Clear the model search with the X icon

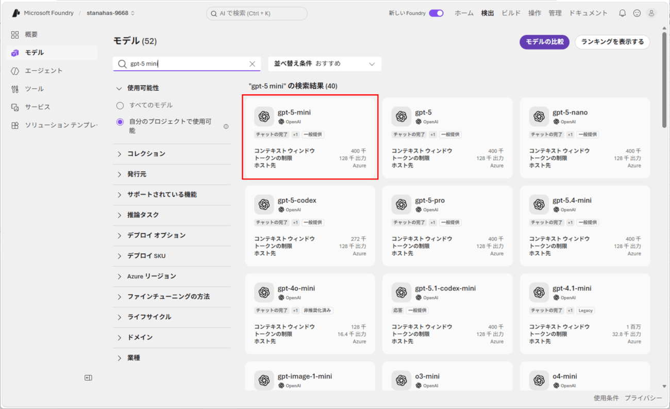252,64
